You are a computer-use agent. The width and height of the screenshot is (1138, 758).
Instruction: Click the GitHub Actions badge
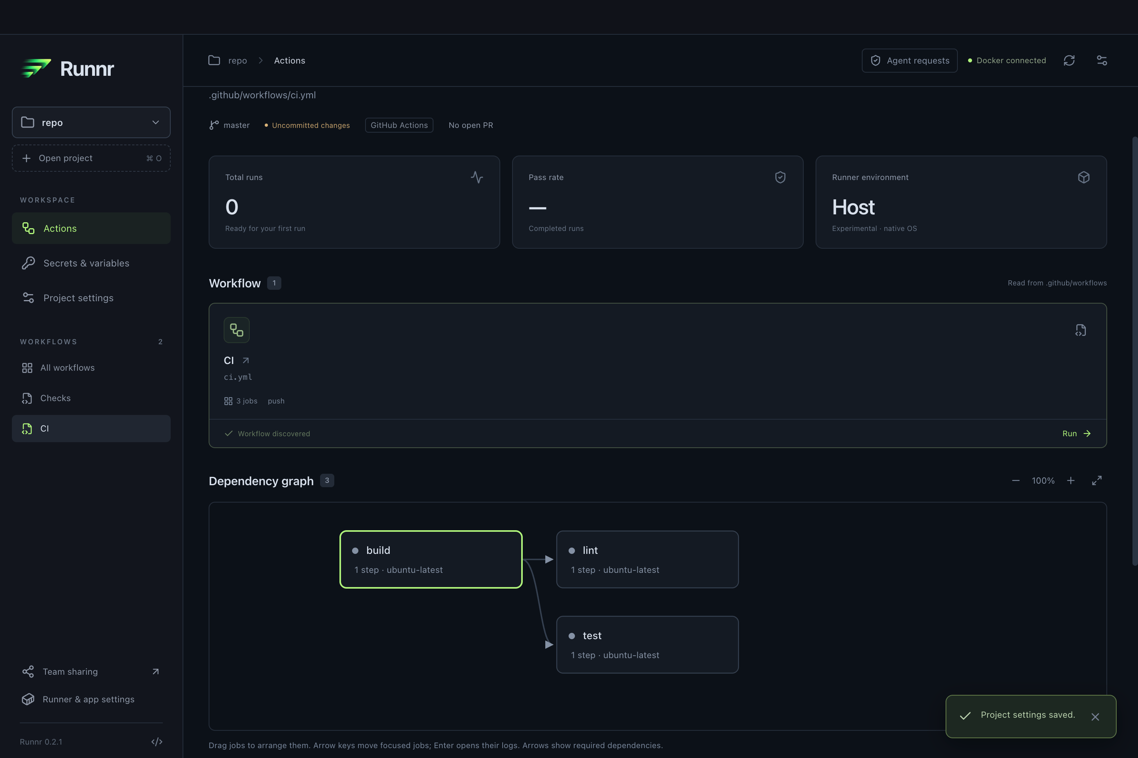click(x=399, y=125)
